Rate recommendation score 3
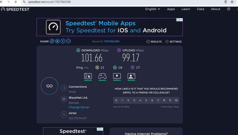 pyautogui.click(x=134, y=100)
